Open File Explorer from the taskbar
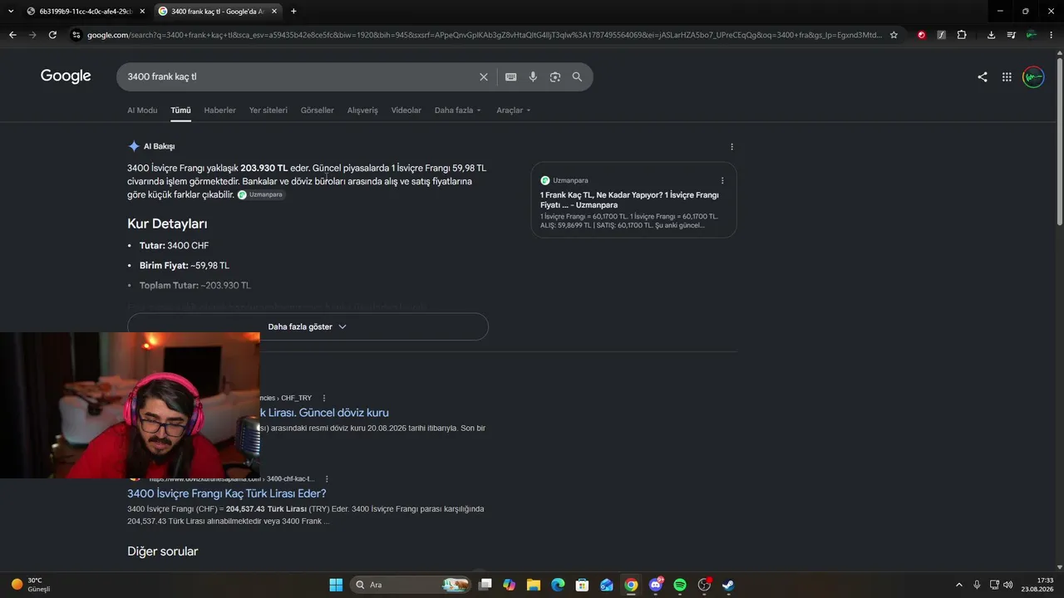The height and width of the screenshot is (598, 1064). 533,585
